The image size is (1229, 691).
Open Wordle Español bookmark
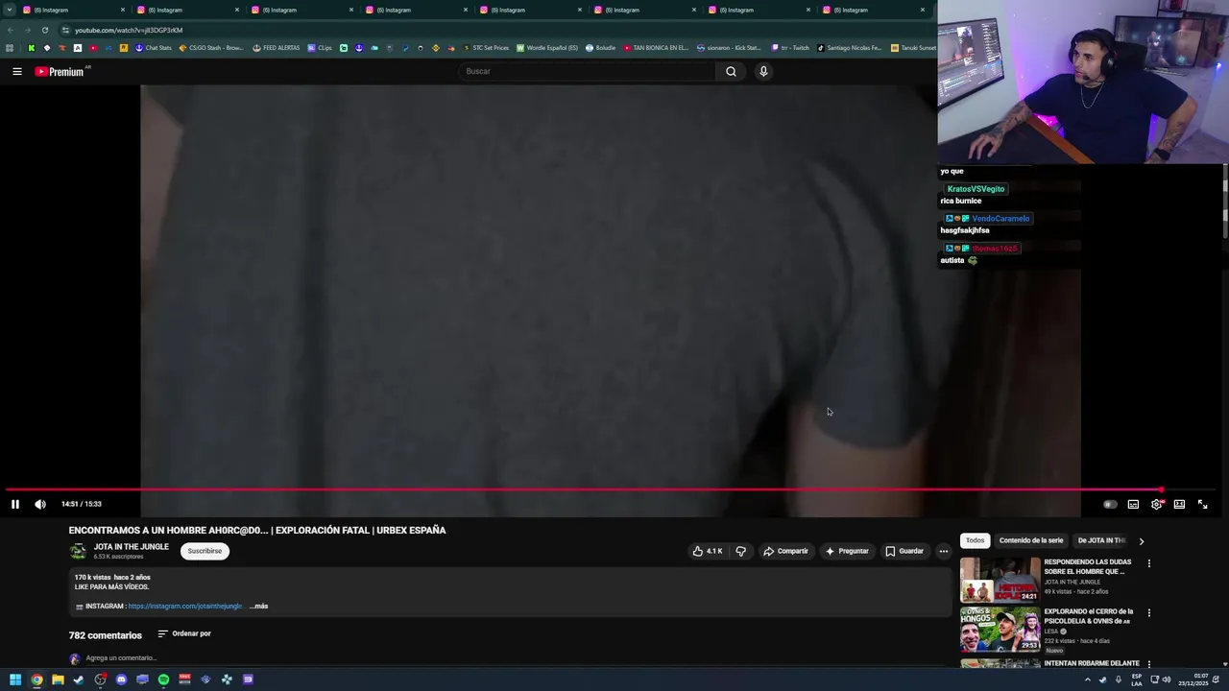click(547, 48)
